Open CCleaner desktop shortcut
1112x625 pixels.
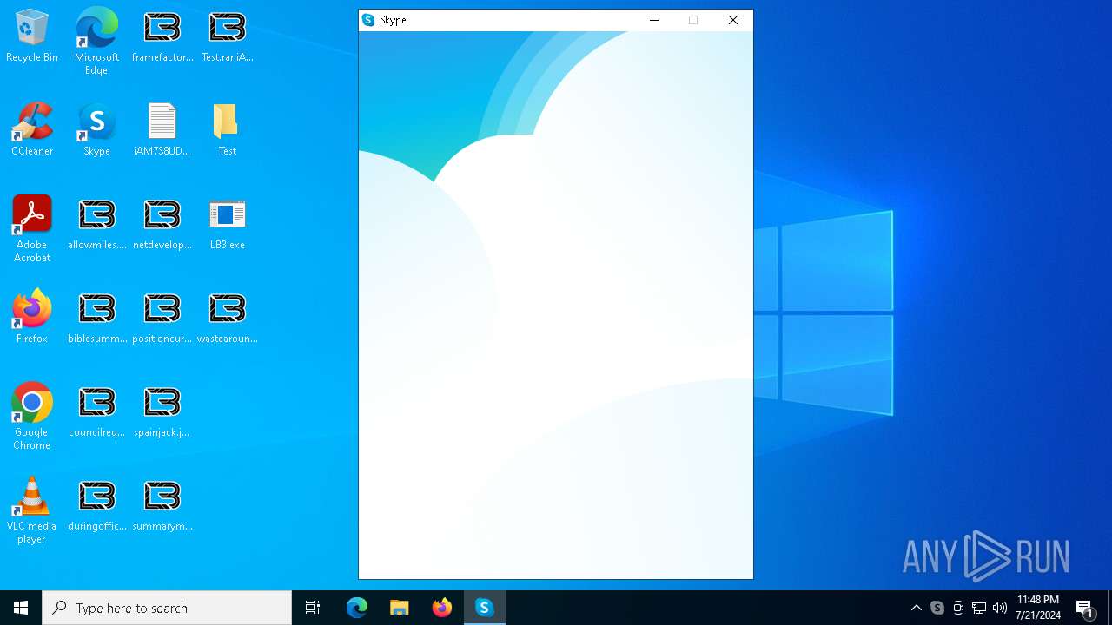[x=32, y=130]
